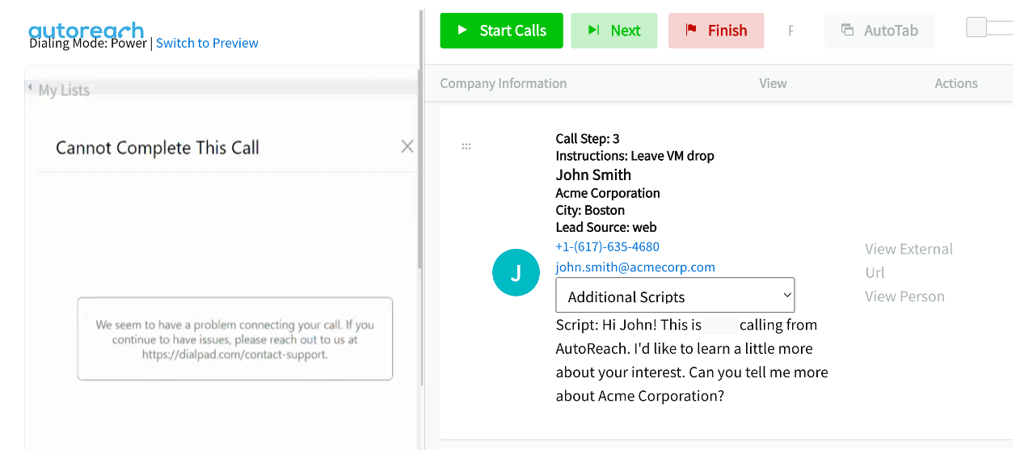Open the Additional Scripts dropdown
Screen dimensions: 1016x450
676,296
